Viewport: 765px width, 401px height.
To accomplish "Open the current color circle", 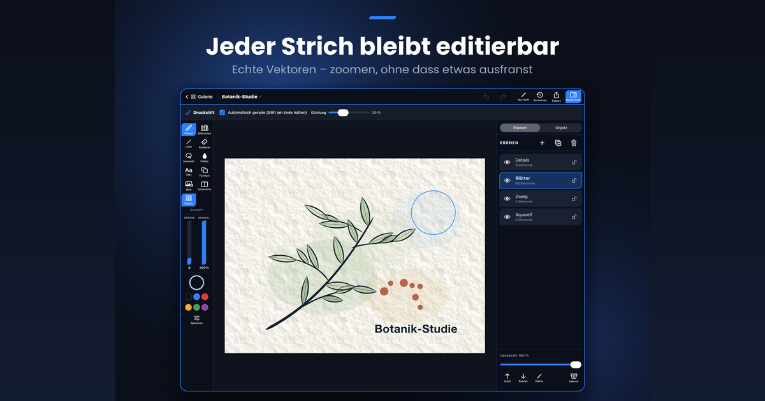I will tap(196, 283).
